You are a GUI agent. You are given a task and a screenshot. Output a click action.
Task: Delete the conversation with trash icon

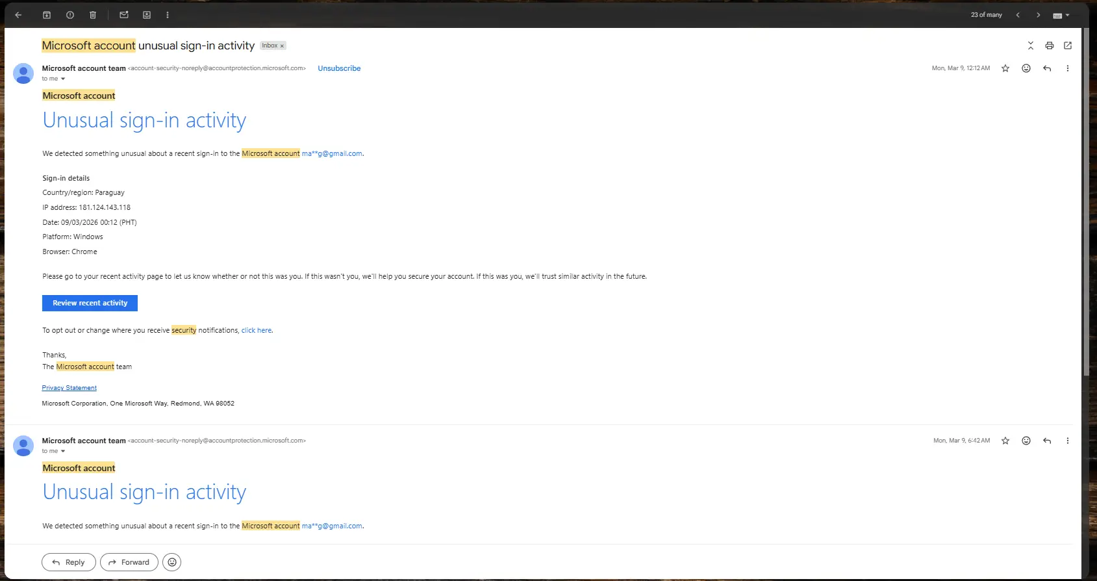(x=93, y=15)
